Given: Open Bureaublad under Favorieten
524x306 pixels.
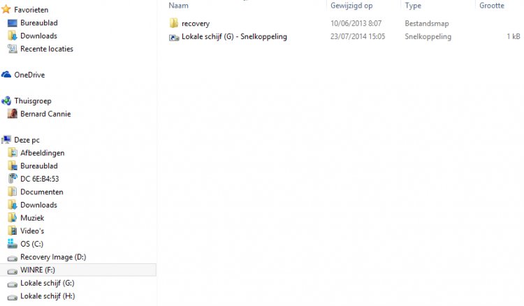Looking at the screenshot, I should pyautogui.click(x=39, y=23).
